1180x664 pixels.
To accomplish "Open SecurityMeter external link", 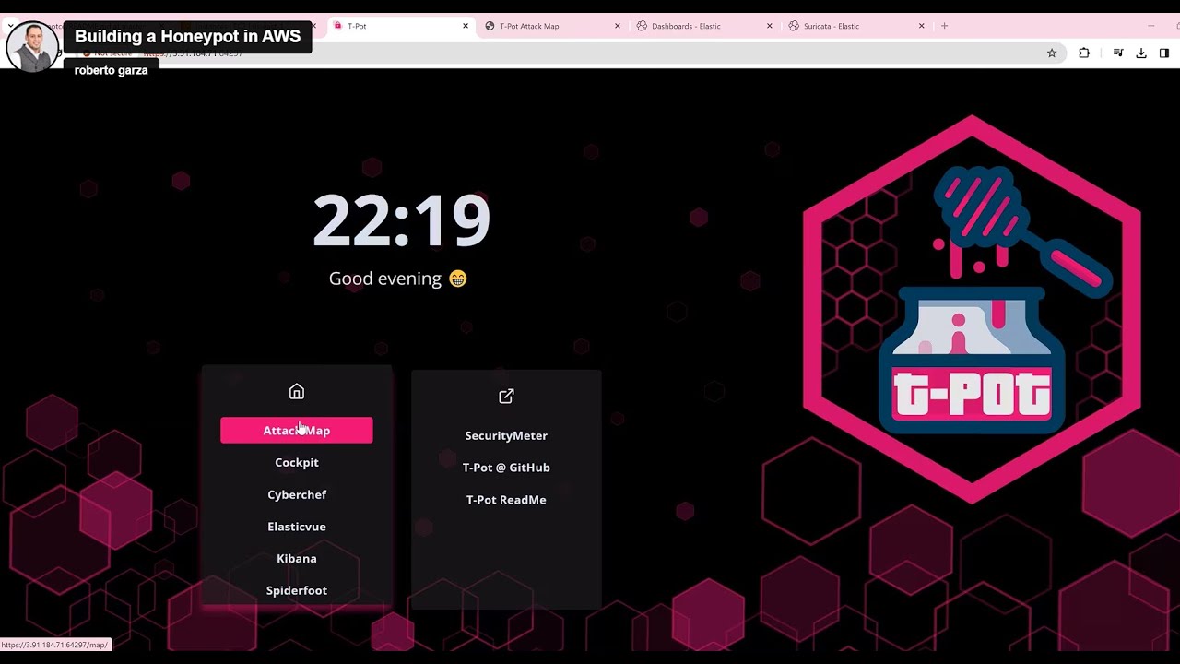I will coord(506,436).
